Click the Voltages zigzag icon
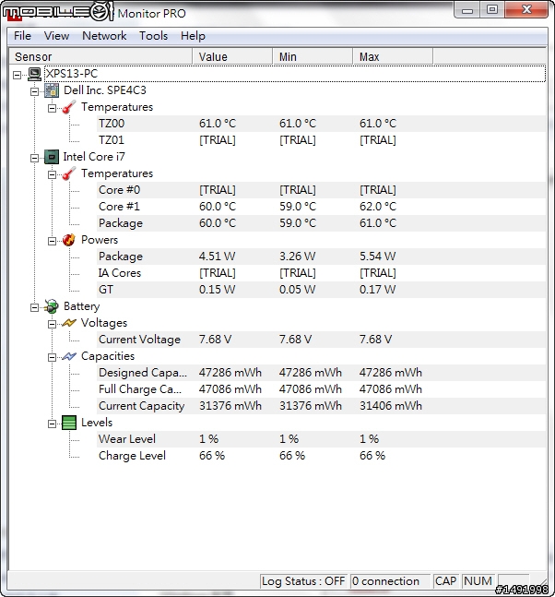The height and width of the screenshot is (597, 555). pyautogui.click(x=69, y=323)
